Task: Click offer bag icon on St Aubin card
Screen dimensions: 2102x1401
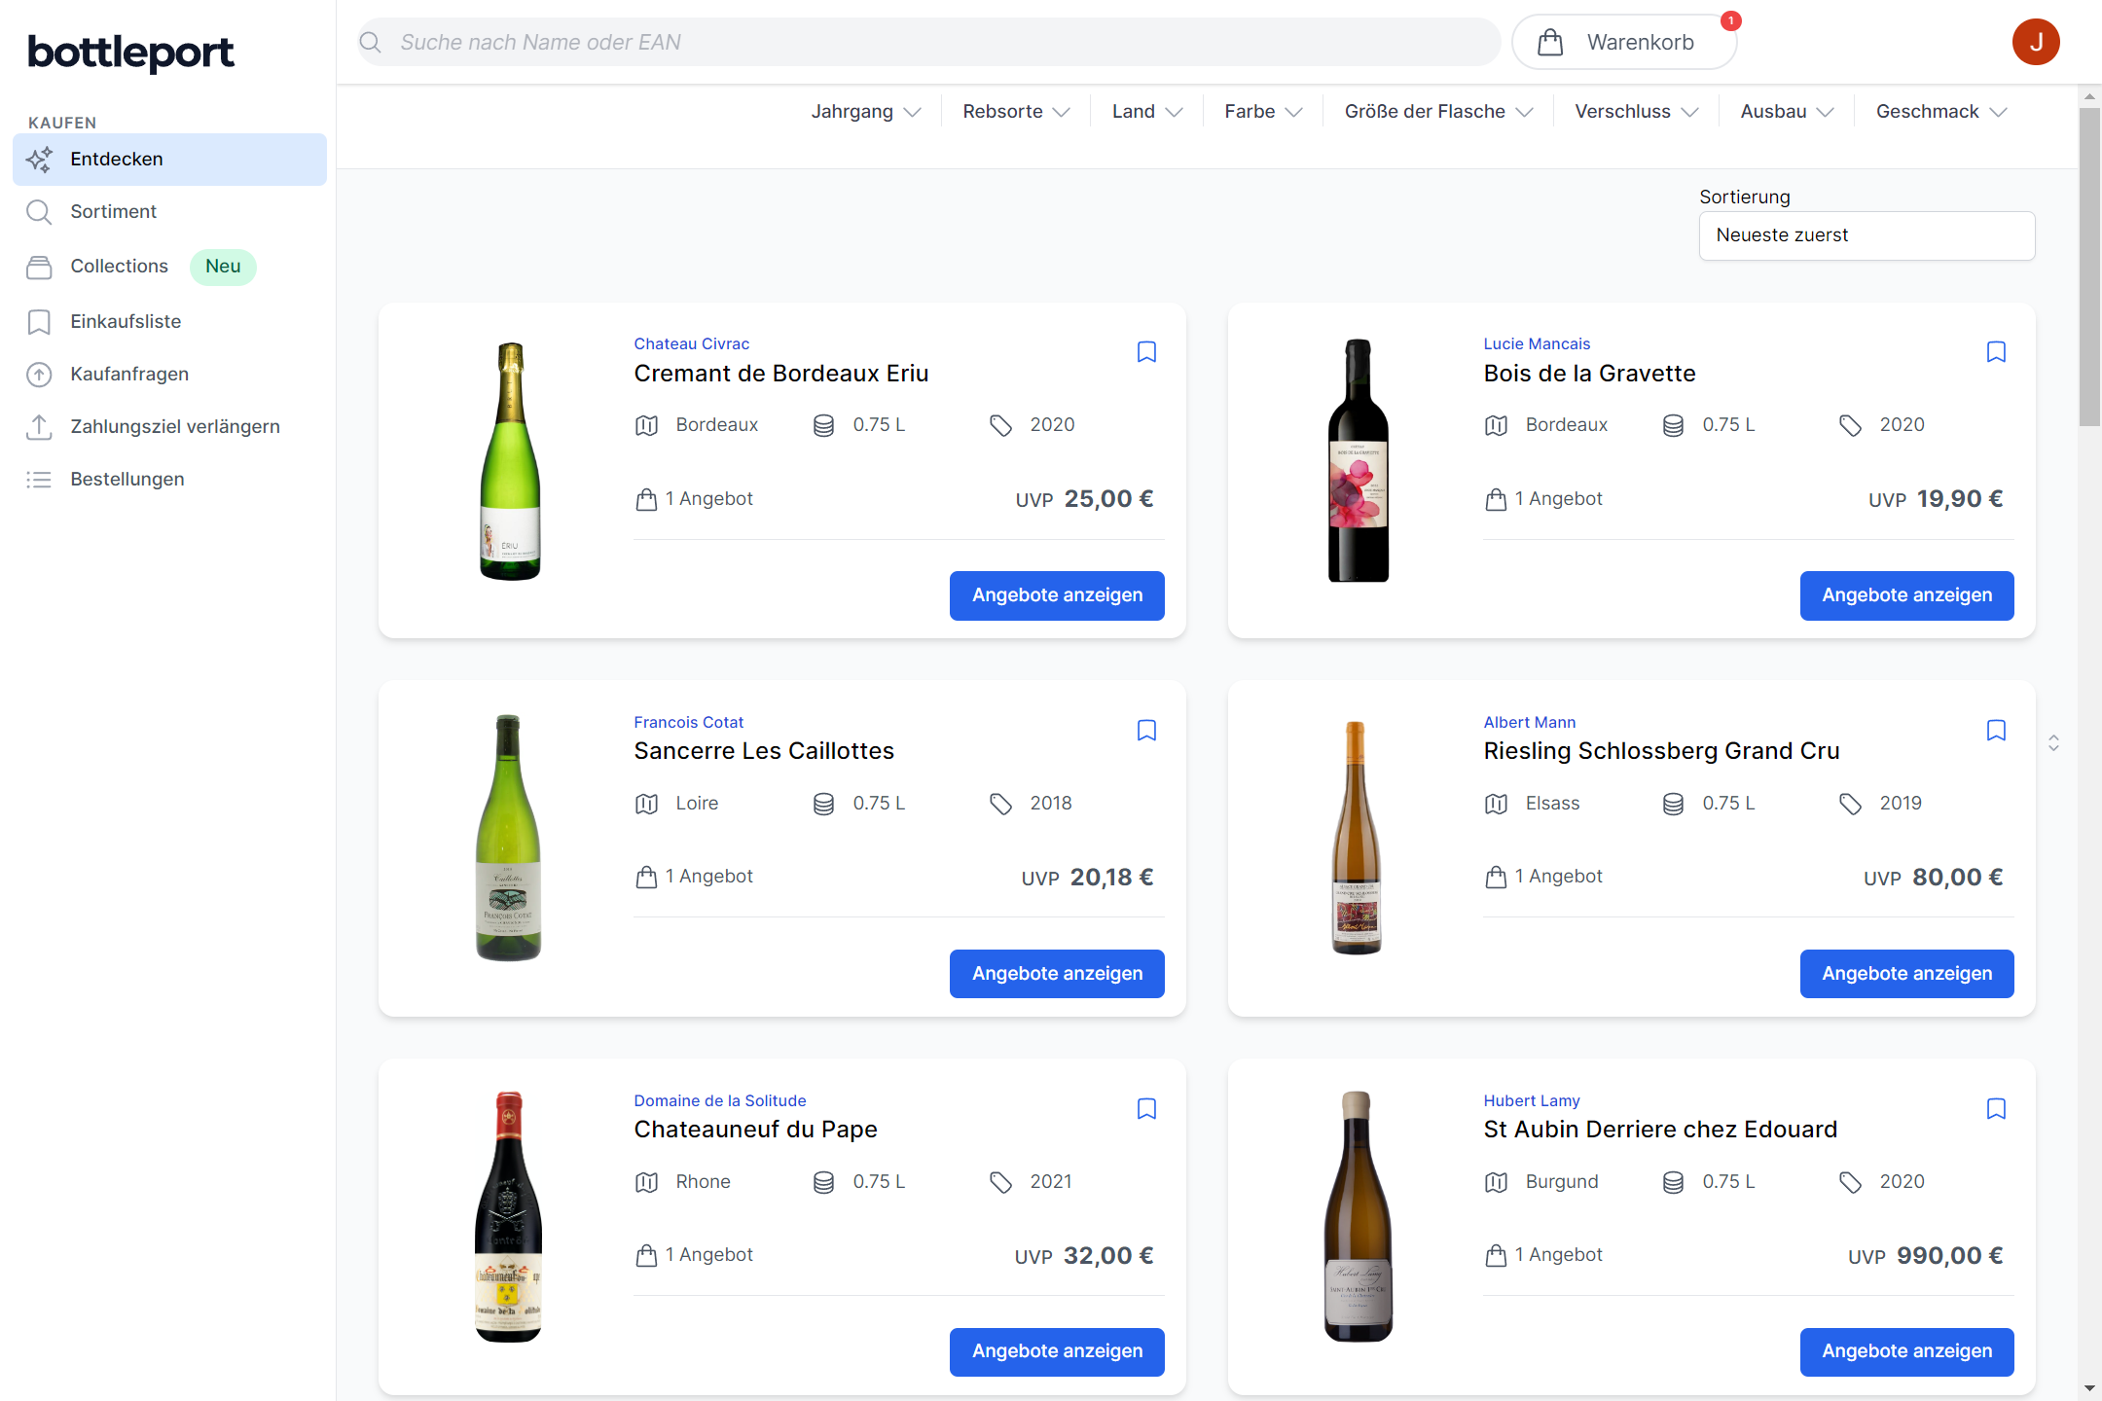Action: point(1496,1256)
